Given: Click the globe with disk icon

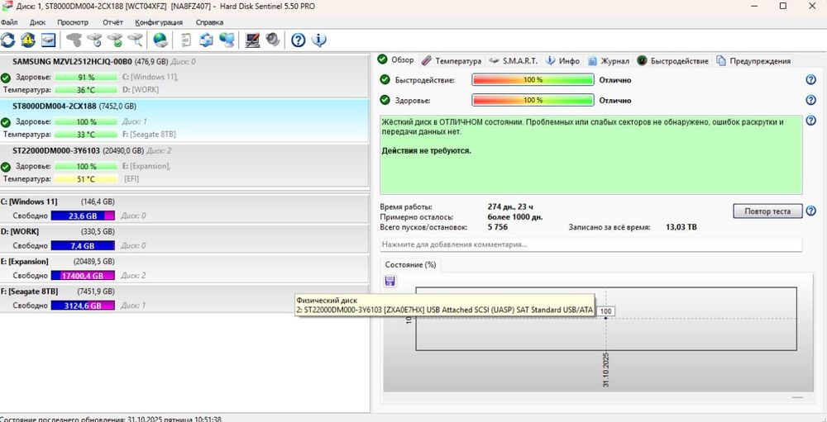Looking at the screenshot, I should pos(160,40).
